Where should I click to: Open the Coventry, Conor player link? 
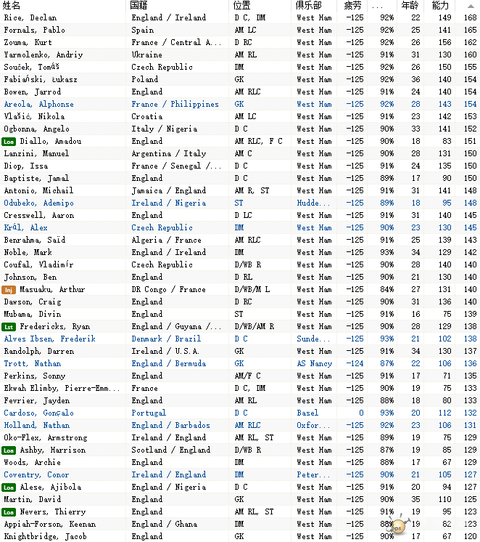pos(36,475)
